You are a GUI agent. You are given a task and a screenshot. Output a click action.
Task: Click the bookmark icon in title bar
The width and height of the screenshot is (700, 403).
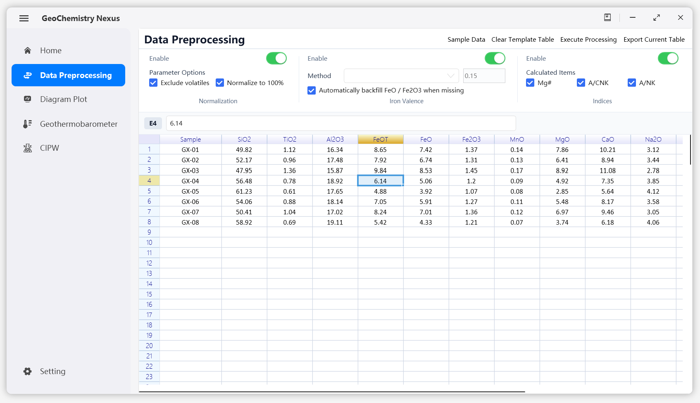click(607, 17)
